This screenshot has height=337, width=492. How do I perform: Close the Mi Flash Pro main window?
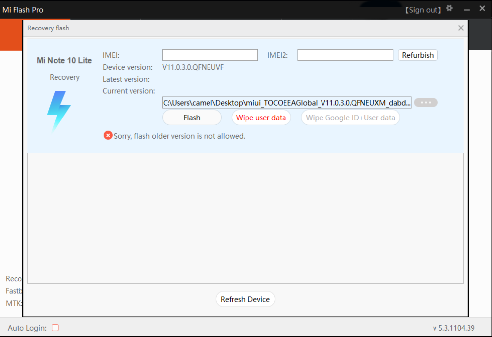point(482,9)
